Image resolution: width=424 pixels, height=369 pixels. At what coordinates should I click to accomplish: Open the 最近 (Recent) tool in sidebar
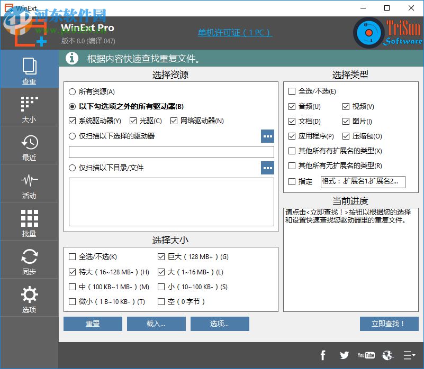(x=29, y=145)
